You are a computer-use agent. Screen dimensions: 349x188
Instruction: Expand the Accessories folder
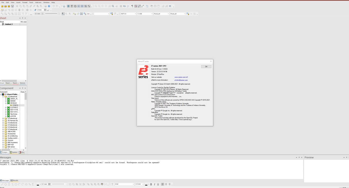coord(3,134)
